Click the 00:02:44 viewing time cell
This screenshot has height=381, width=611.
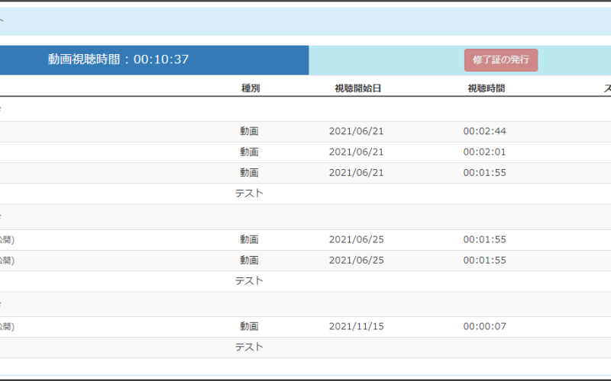(x=484, y=131)
